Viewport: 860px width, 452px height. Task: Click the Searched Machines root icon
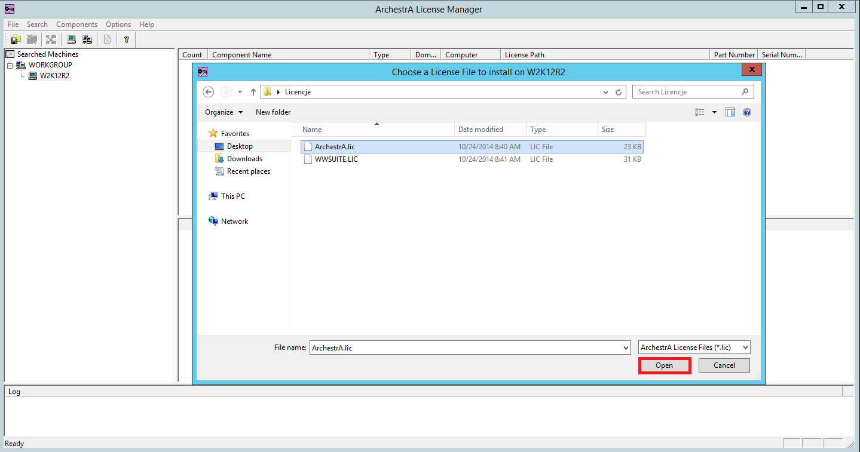click(x=10, y=54)
